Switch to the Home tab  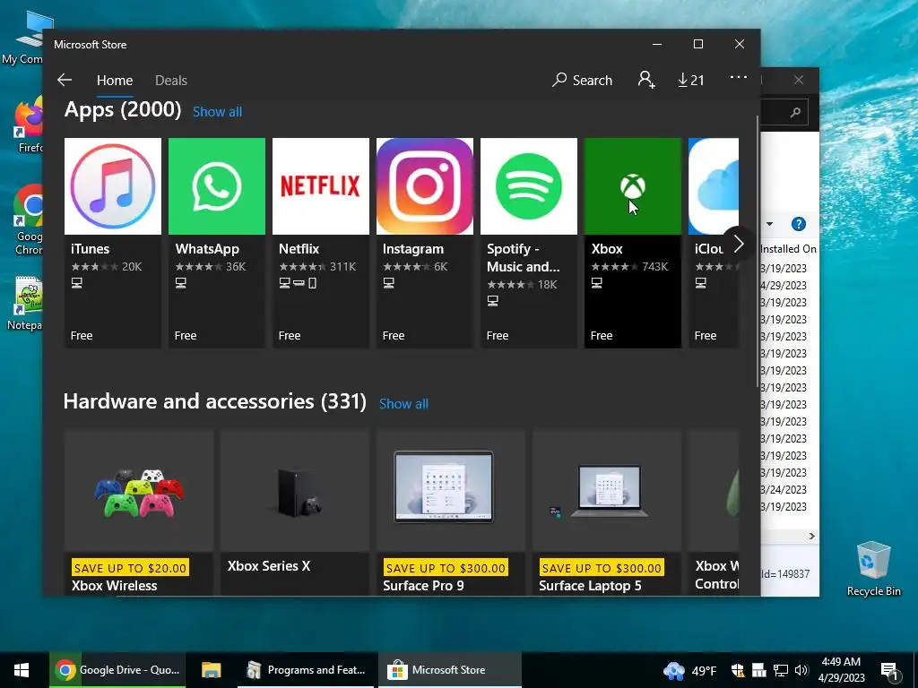[115, 80]
